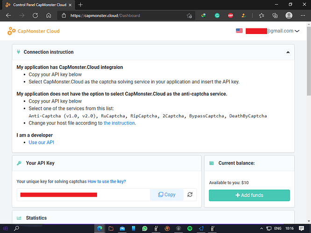Open the Collections panel
The image size is (311, 233).
click(275, 15)
